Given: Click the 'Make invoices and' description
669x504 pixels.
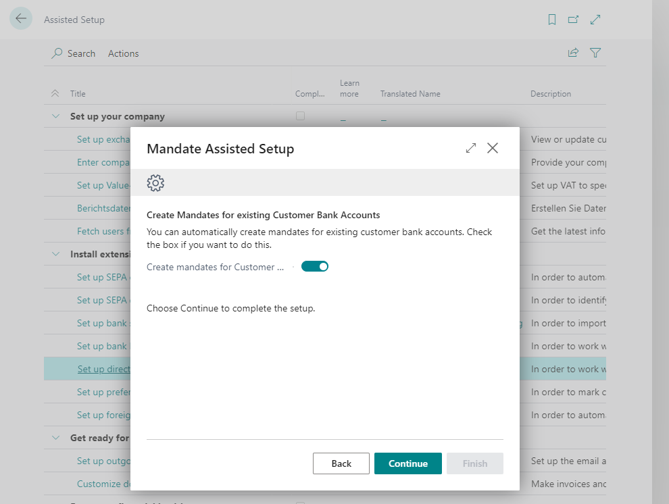Looking at the screenshot, I should [x=568, y=484].
